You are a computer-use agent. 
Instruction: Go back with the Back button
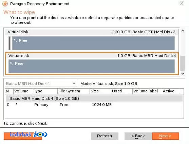138,136
